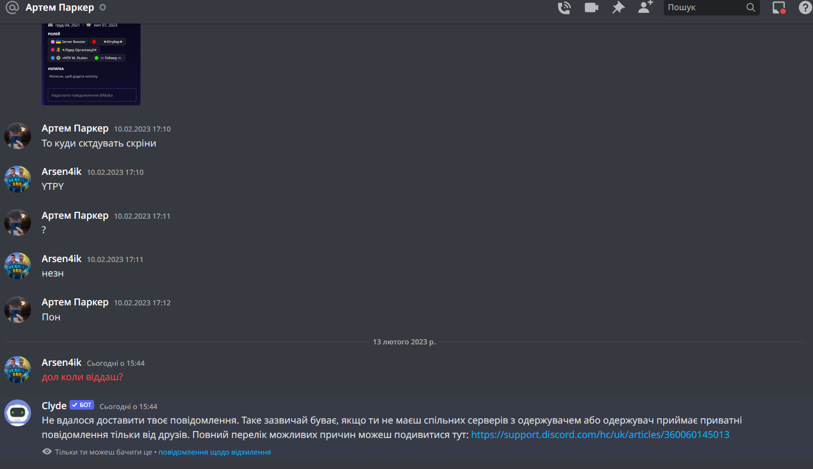Start a video call
This screenshot has width=813, height=469.
coord(591,7)
